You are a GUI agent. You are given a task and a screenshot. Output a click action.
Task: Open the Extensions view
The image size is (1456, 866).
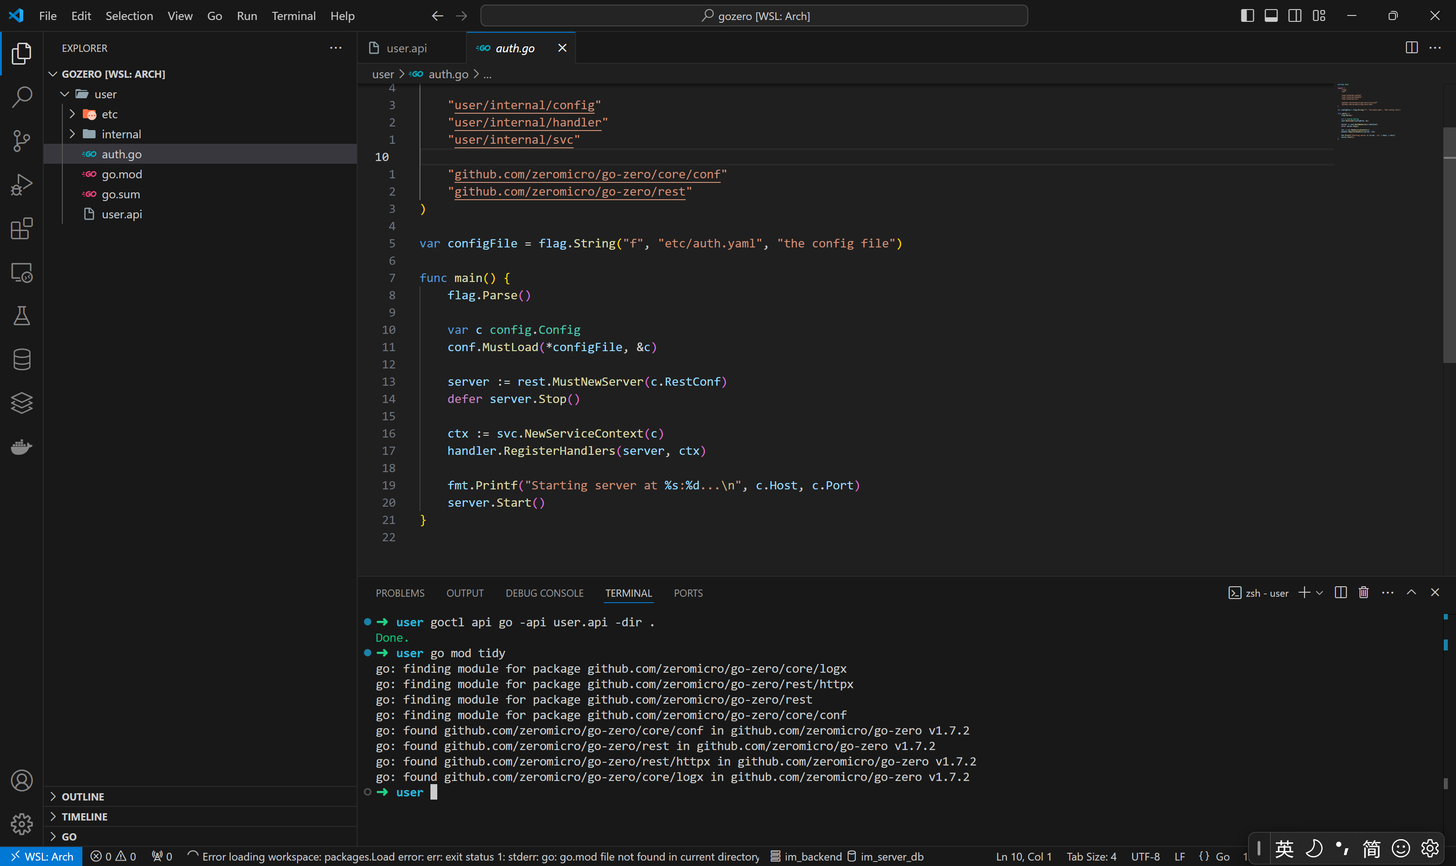point(21,229)
